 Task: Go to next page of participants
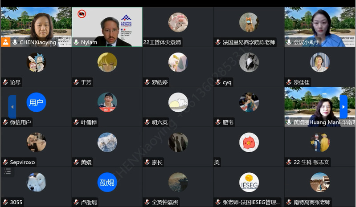point(344,107)
